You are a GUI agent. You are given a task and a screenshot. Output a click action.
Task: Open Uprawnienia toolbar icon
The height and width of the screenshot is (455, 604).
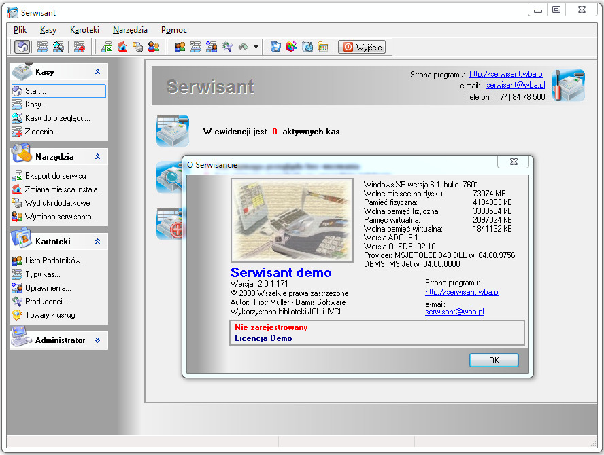coord(212,48)
